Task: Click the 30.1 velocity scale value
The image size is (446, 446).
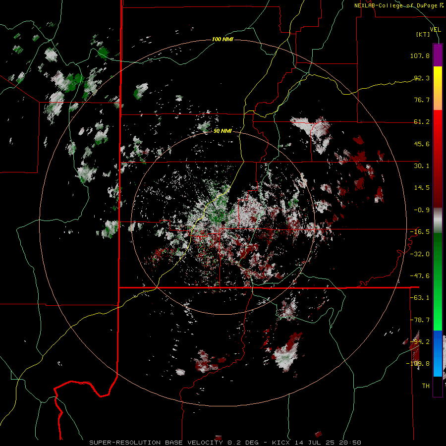Action: point(422,166)
